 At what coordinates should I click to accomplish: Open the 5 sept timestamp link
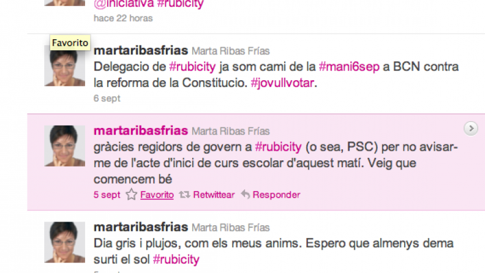point(107,195)
